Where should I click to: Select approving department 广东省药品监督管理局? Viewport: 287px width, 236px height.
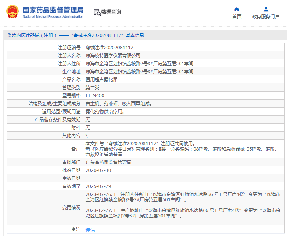click(108, 162)
